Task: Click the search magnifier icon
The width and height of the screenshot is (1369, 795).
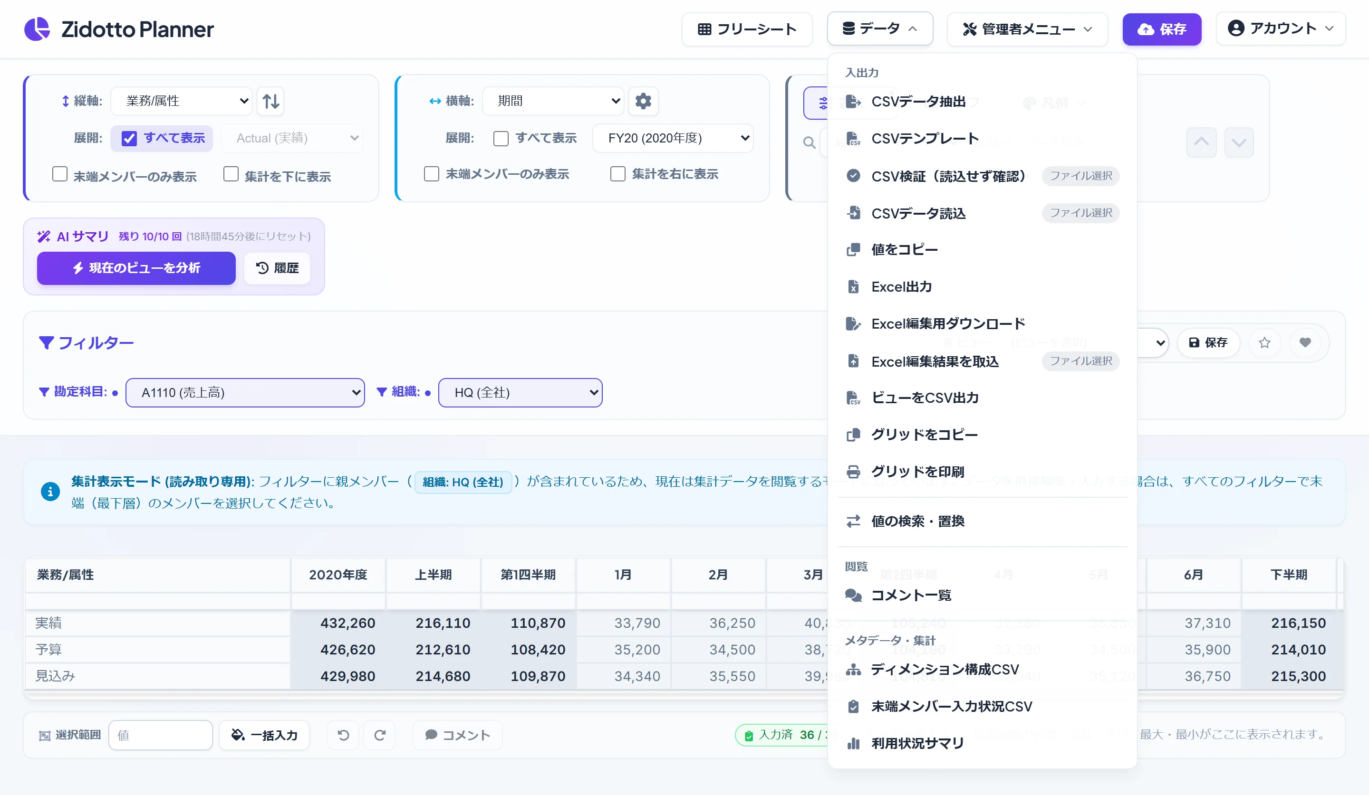Action: point(809,143)
